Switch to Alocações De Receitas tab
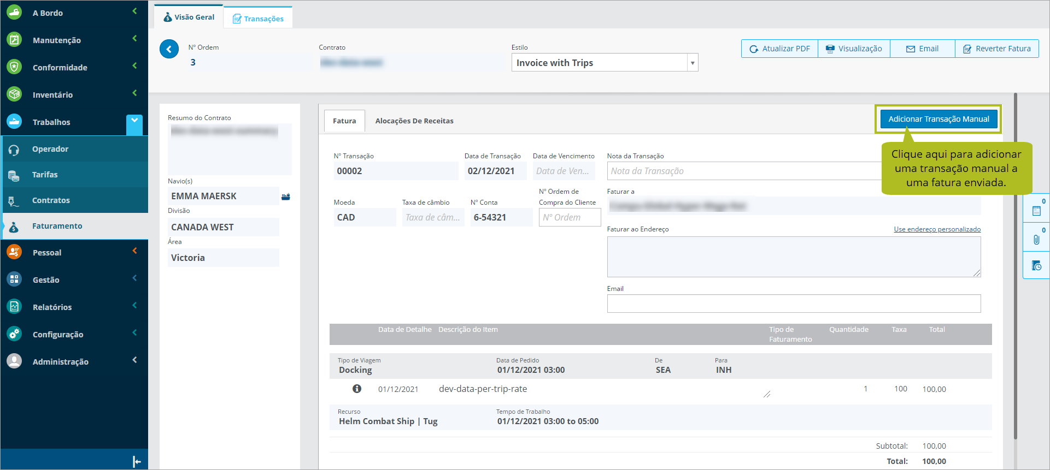Viewport: 1050px width, 470px height. 414,121
